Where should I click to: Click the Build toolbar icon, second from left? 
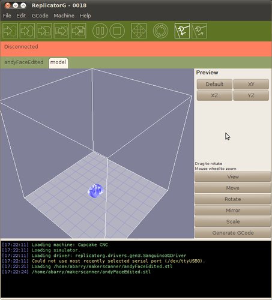click(x=27, y=31)
